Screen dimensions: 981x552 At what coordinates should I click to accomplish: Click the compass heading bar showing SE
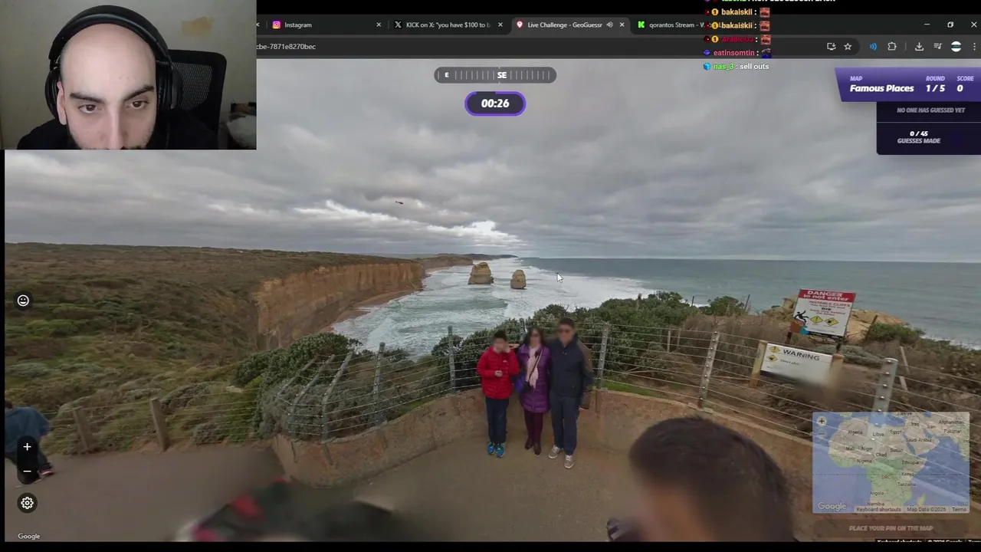[x=495, y=75]
